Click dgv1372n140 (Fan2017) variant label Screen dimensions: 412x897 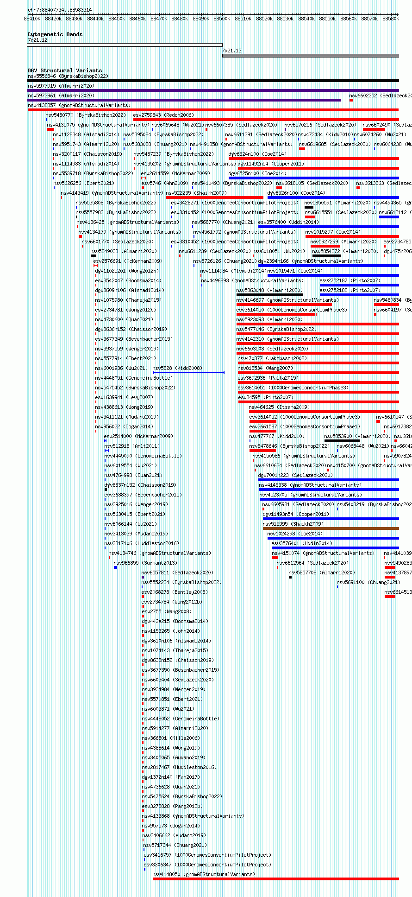pos(171,777)
